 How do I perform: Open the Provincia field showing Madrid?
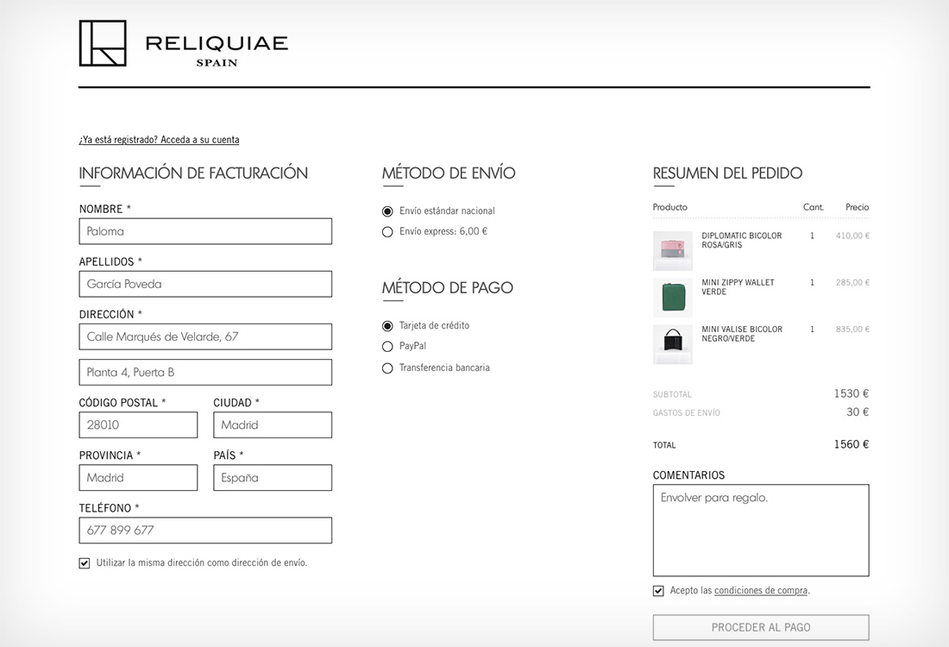[138, 478]
